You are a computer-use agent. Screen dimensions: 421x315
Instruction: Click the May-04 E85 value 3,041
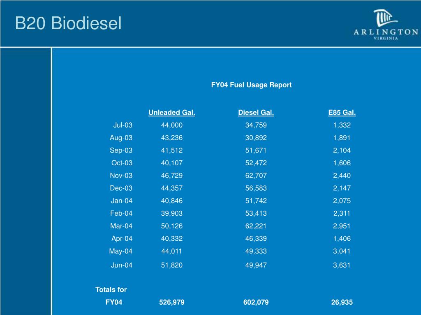[x=342, y=251]
